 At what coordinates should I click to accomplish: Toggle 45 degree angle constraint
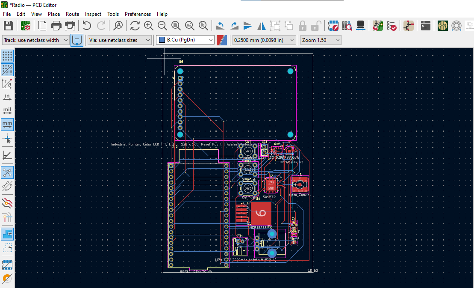click(7, 155)
